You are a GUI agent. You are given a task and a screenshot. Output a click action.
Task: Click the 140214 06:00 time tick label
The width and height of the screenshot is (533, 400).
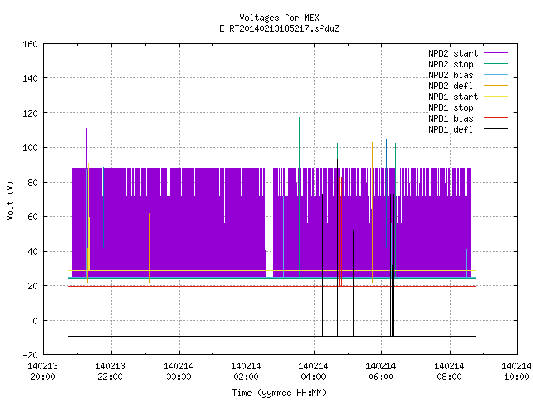[x=381, y=372]
